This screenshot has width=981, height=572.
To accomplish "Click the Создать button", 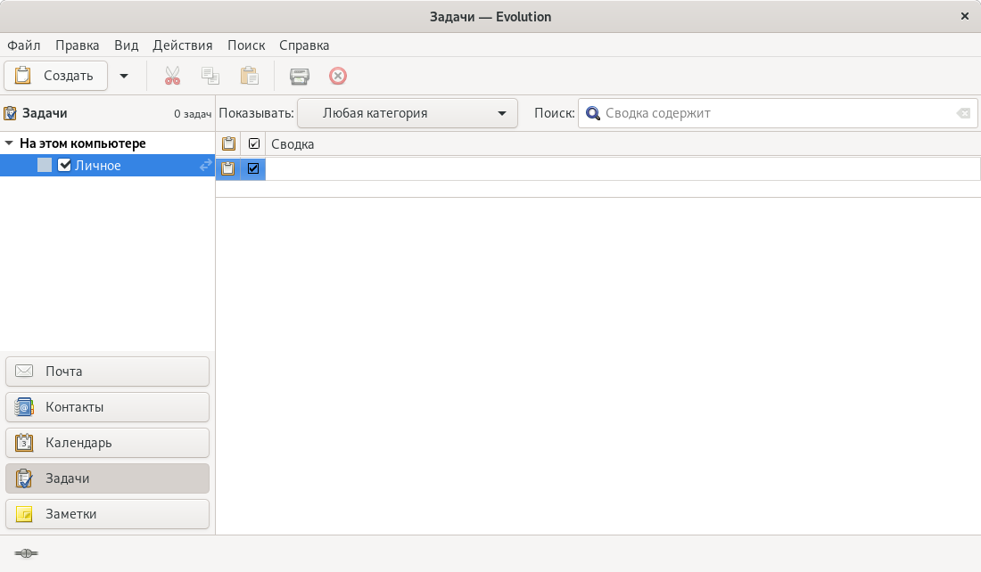I will click(x=55, y=76).
